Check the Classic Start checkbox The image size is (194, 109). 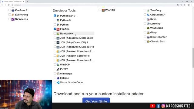(145, 41)
